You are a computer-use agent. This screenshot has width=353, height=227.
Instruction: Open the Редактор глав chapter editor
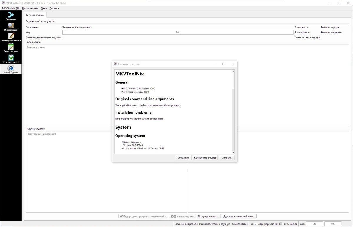pos(11,48)
